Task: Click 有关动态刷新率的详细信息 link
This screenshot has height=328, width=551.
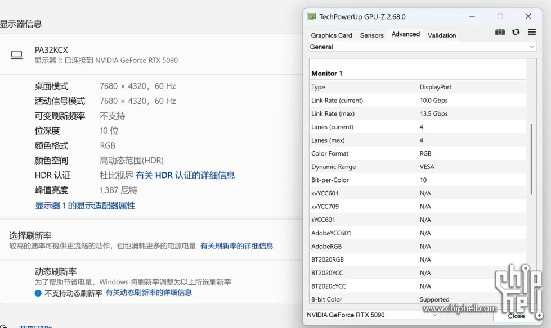Action: [x=149, y=293]
